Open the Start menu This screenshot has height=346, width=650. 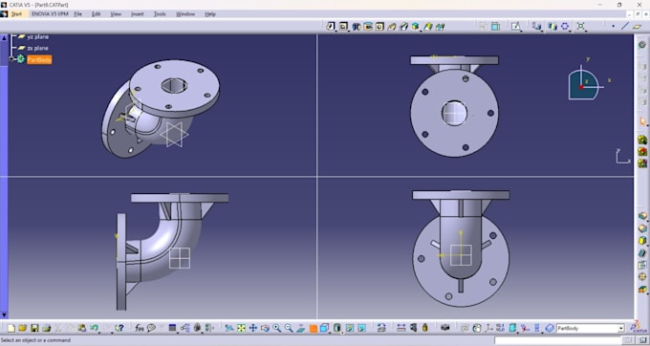(x=16, y=14)
